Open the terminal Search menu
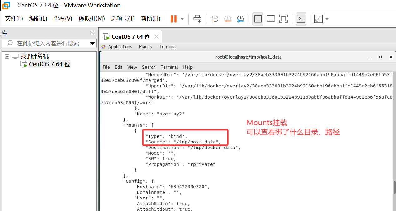The height and width of the screenshot is (211, 396). pos(149,67)
